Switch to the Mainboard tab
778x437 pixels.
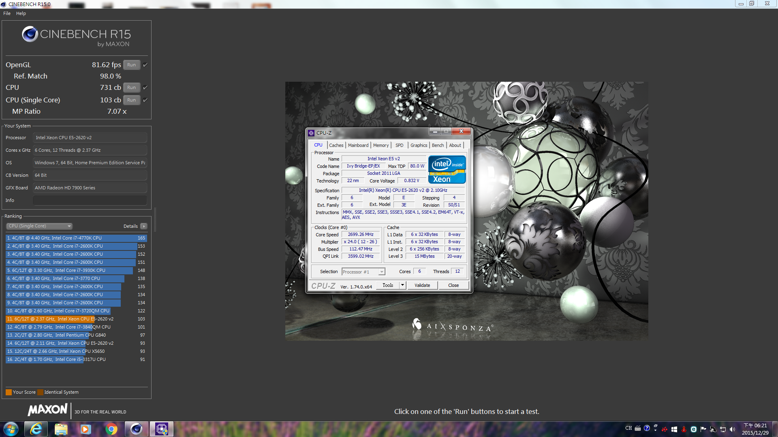click(358, 145)
